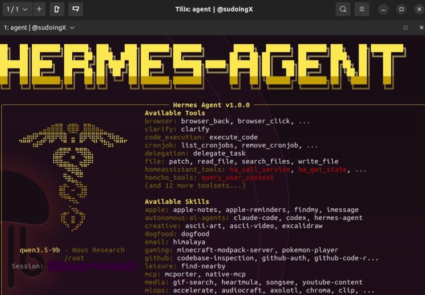
Task: Click the 'delegate_task' tool name
Action: [219, 154]
